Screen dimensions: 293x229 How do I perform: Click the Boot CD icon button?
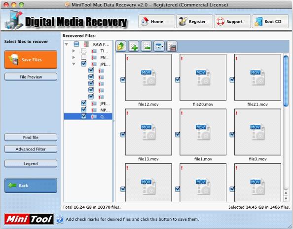click(270, 22)
